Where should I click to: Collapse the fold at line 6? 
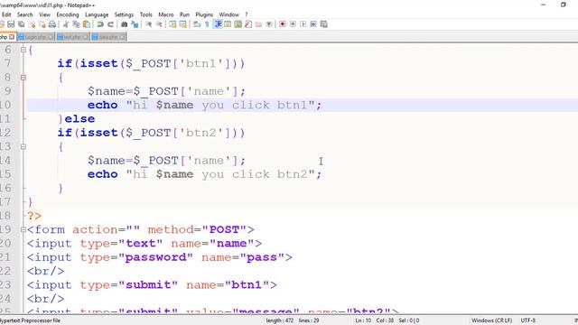tap(23, 50)
